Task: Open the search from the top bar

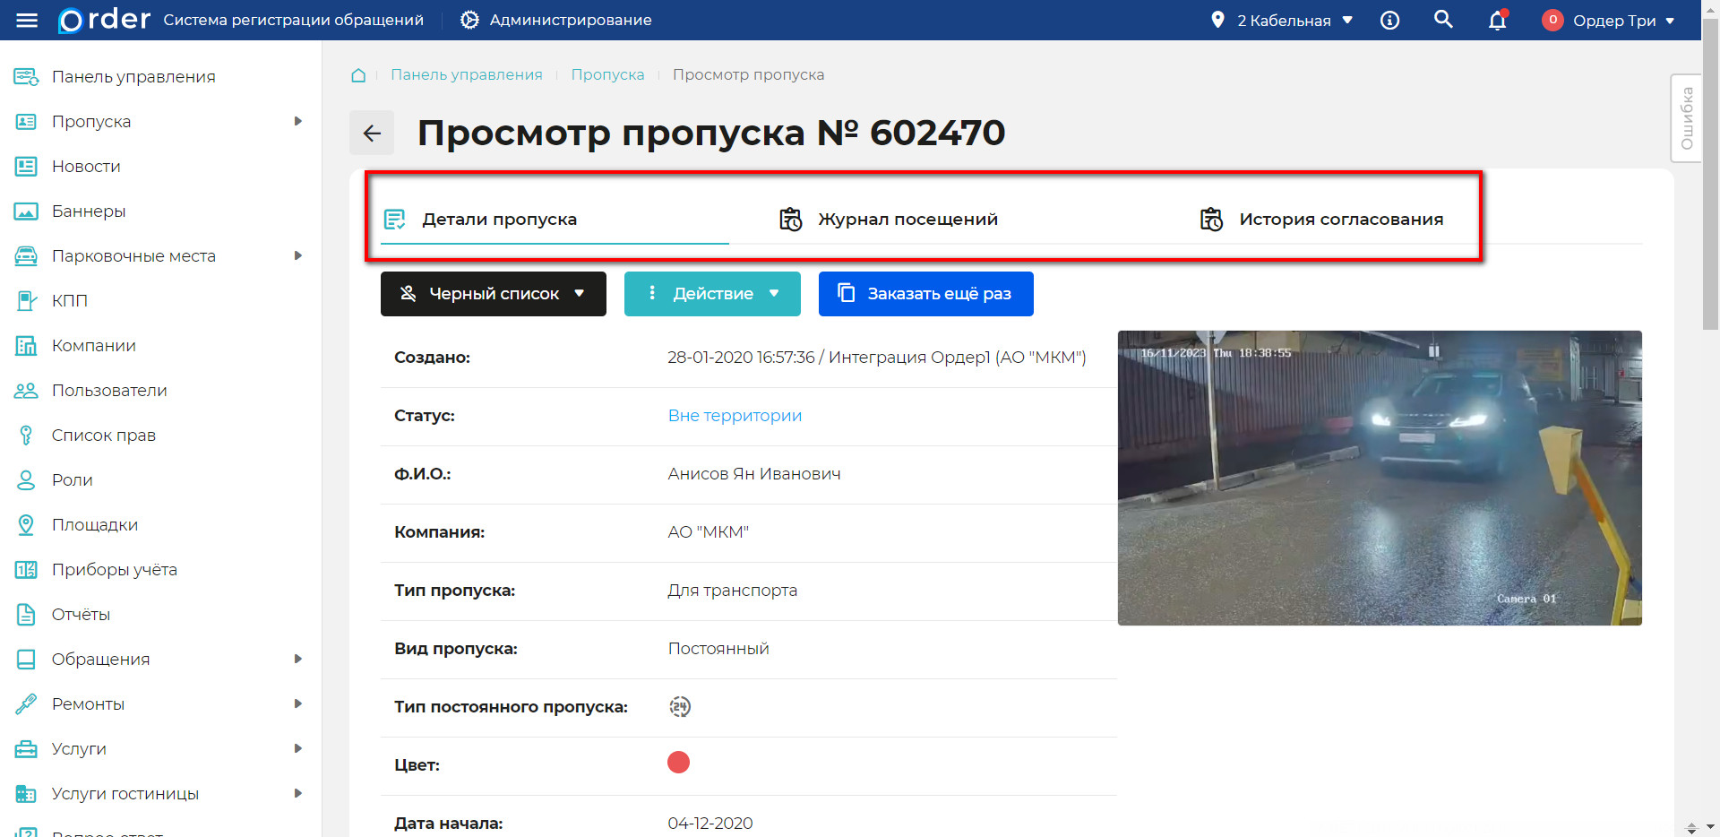Action: coord(1443,19)
